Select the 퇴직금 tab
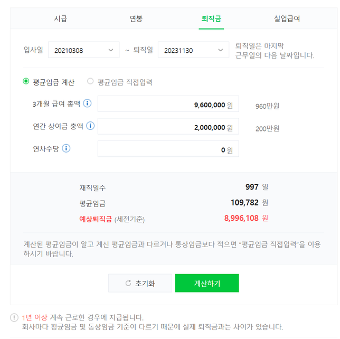 (211, 19)
